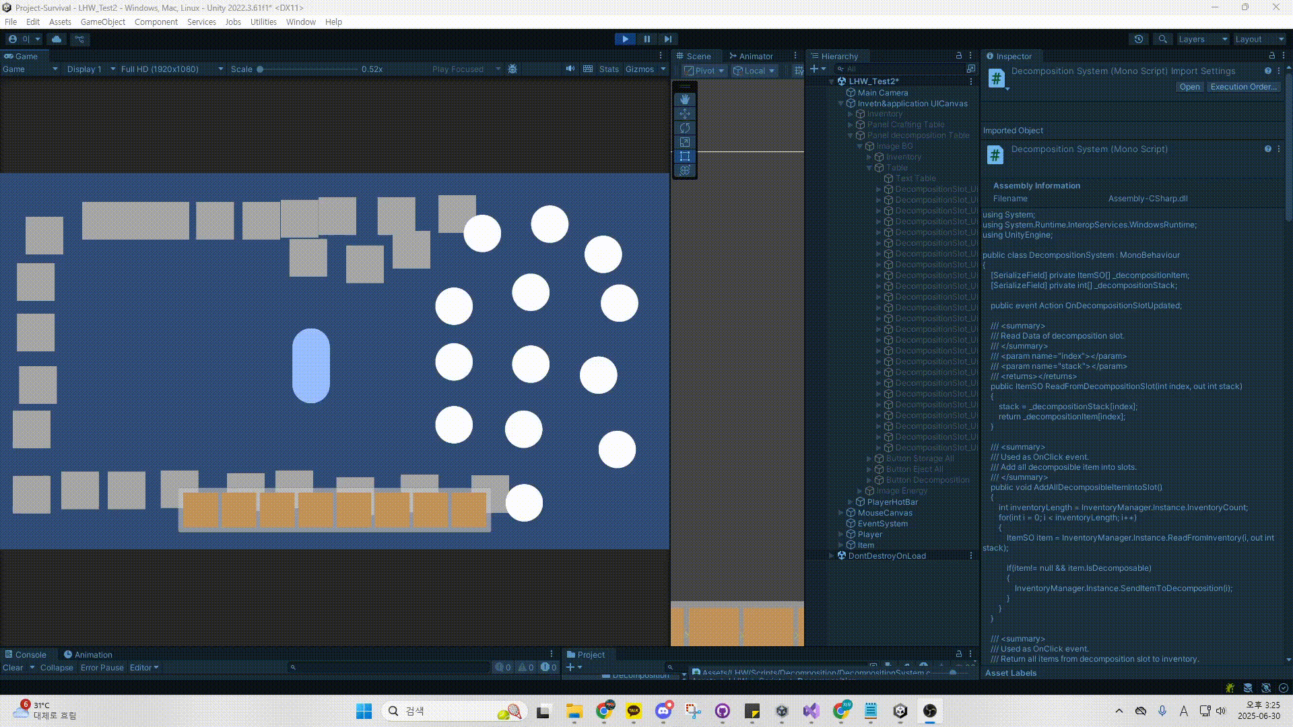This screenshot has width=1293, height=727.
Task: Select the Move tool in Scene
Action: 685,114
